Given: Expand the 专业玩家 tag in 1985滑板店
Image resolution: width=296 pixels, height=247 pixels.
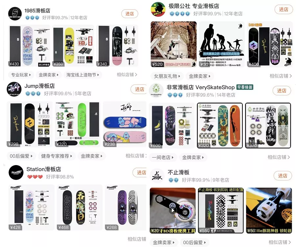Looking at the screenshot, I should tap(21, 75).
